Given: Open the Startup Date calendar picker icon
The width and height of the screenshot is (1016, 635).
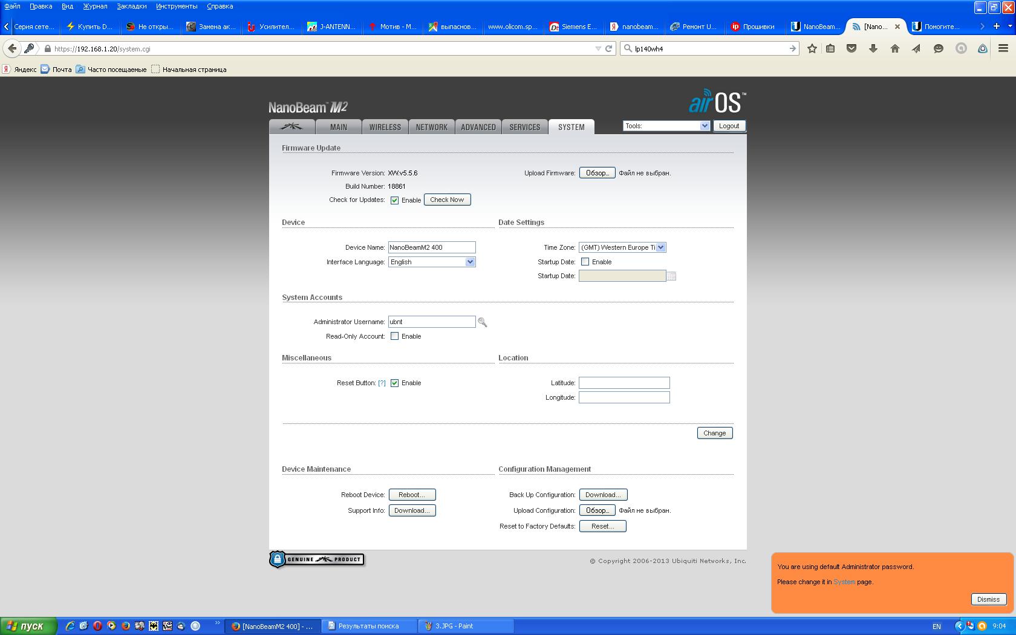Looking at the screenshot, I should coord(671,276).
